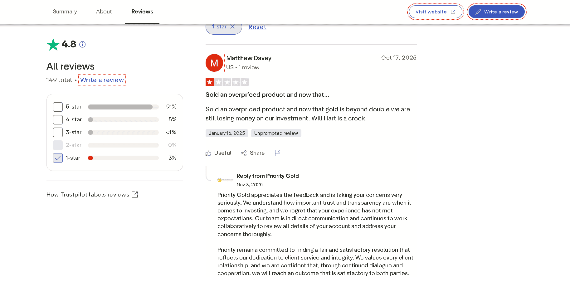570x296 pixels.
Task: Flag Matthew Davey's review
Action: [277, 153]
